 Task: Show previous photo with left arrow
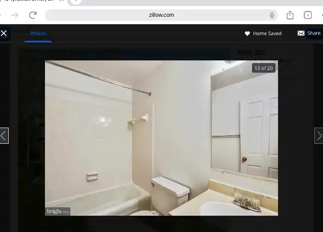tap(4, 136)
